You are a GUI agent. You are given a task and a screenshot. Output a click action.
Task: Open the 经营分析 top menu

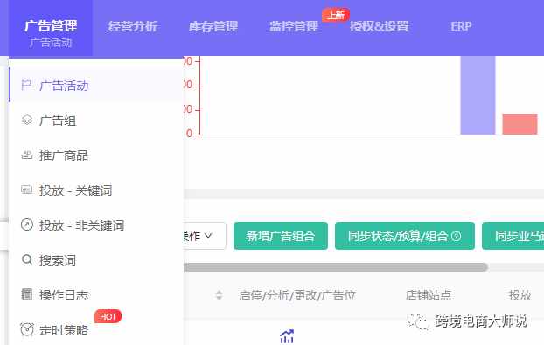click(133, 27)
